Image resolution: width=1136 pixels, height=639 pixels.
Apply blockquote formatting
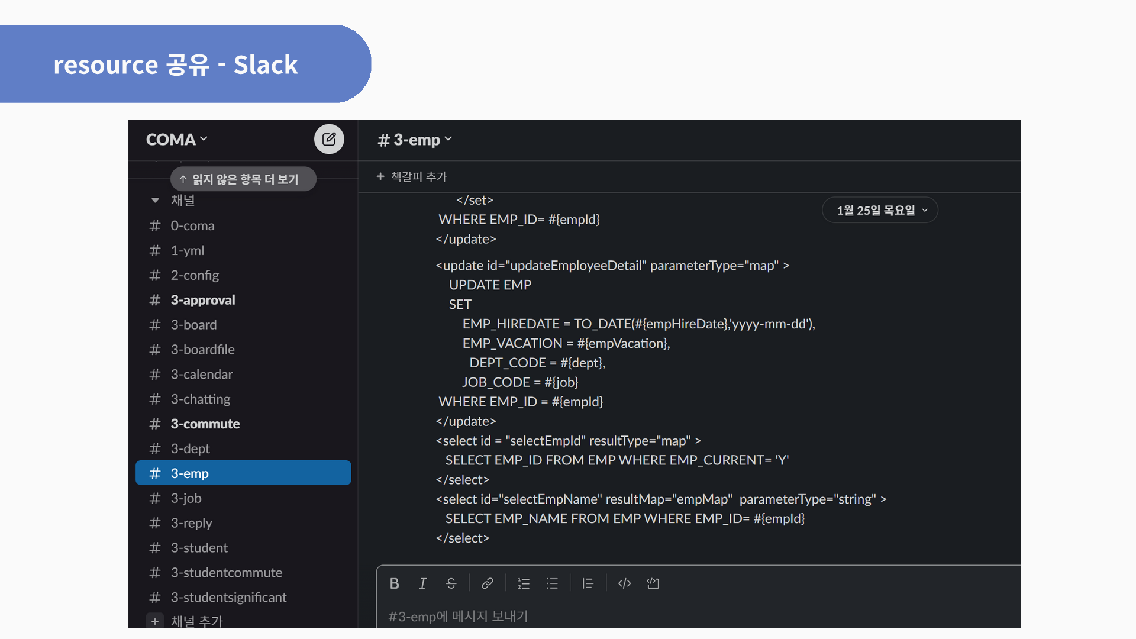(588, 583)
